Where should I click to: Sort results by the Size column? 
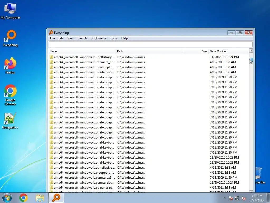coord(196,51)
